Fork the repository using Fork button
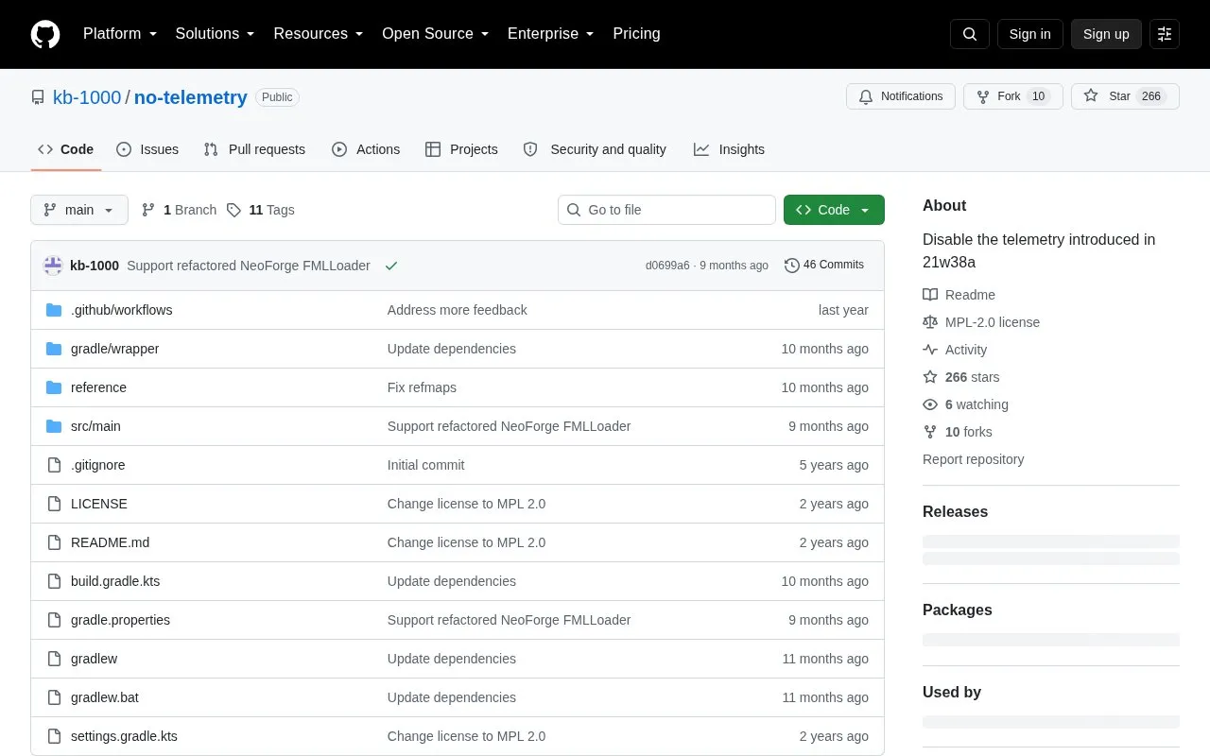Viewport: 1210px width, 756px height. pos(1013,96)
